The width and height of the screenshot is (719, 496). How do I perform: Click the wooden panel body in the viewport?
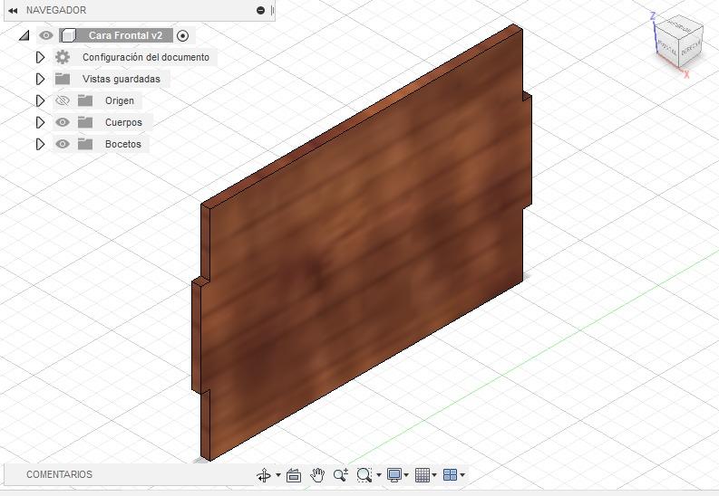[x=362, y=243]
